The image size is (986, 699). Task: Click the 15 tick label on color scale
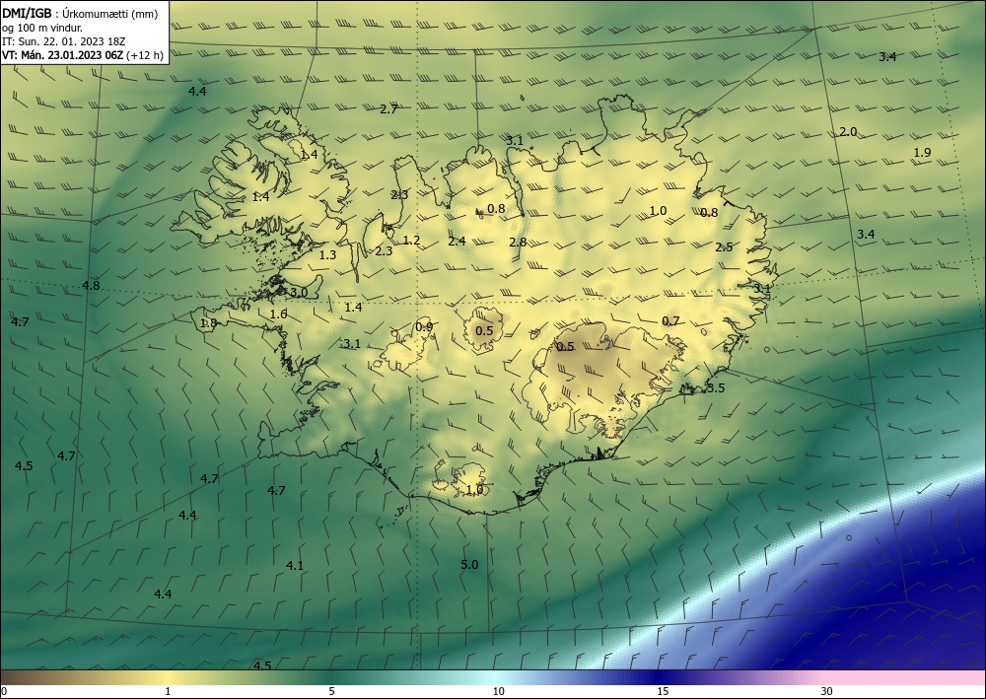(663, 691)
